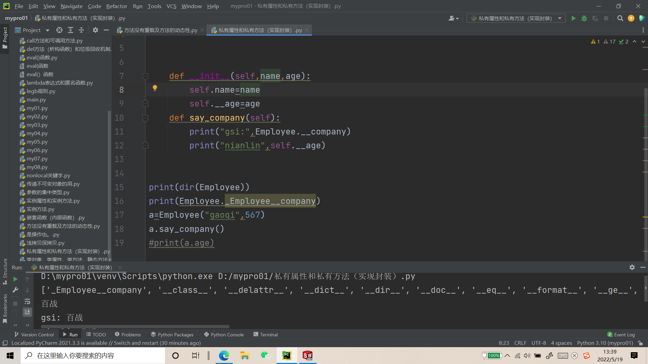The image size is (648, 364).
Task: Click the wrench icon in Run panel
Action: pos(15,290)
